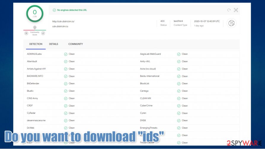
Task: Click the ADMINUSLabs engine name
Action: point(34,54)
